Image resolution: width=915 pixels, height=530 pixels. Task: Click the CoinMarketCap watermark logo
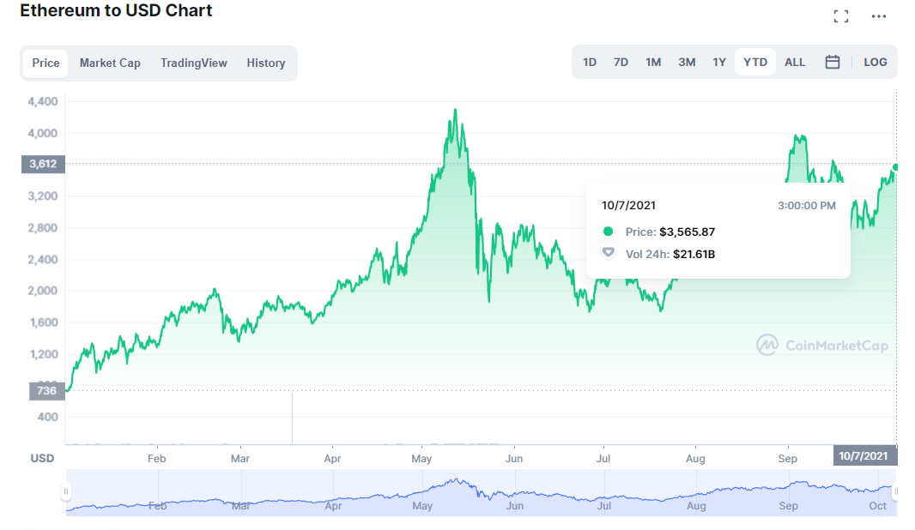(x=820, y=345)
